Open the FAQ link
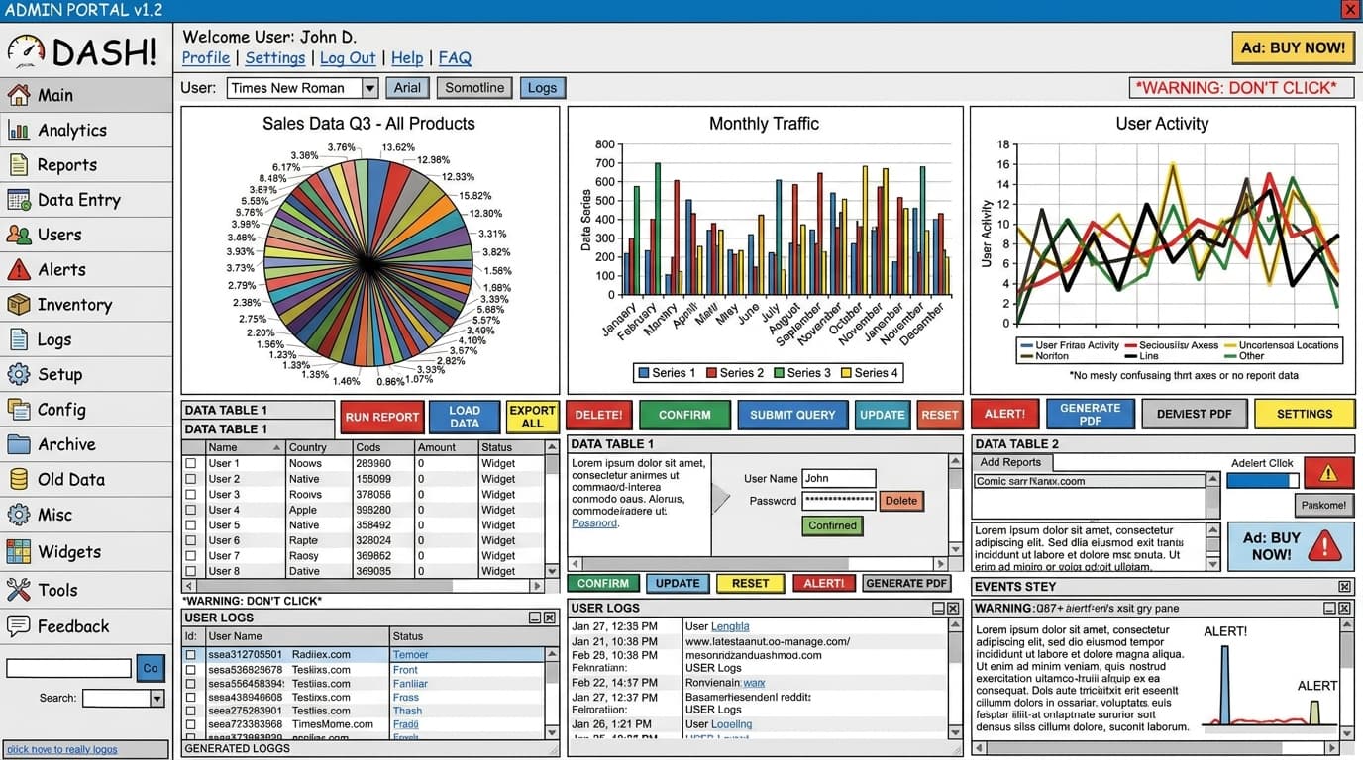Viewport: 1363px width, 760px height. point(455,58)
